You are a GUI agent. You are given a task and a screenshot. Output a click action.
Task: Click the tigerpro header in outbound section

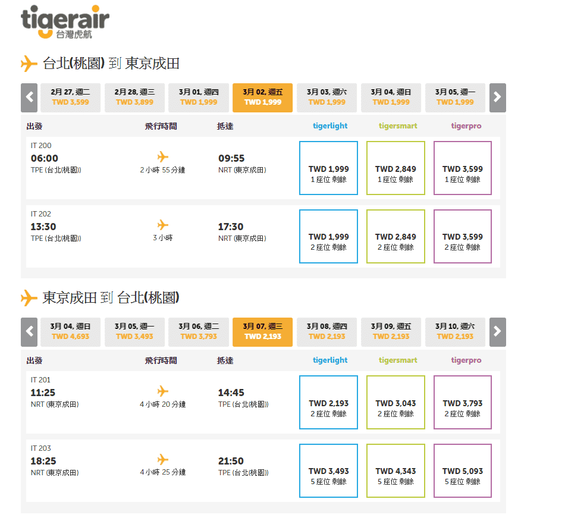(x=466, y=126)
